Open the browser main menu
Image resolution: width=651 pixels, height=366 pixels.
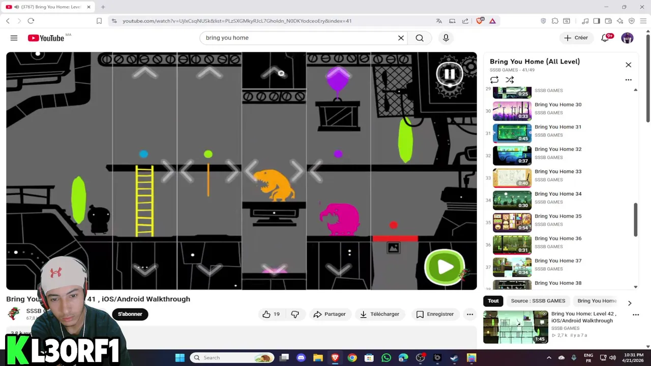(643, 21)
